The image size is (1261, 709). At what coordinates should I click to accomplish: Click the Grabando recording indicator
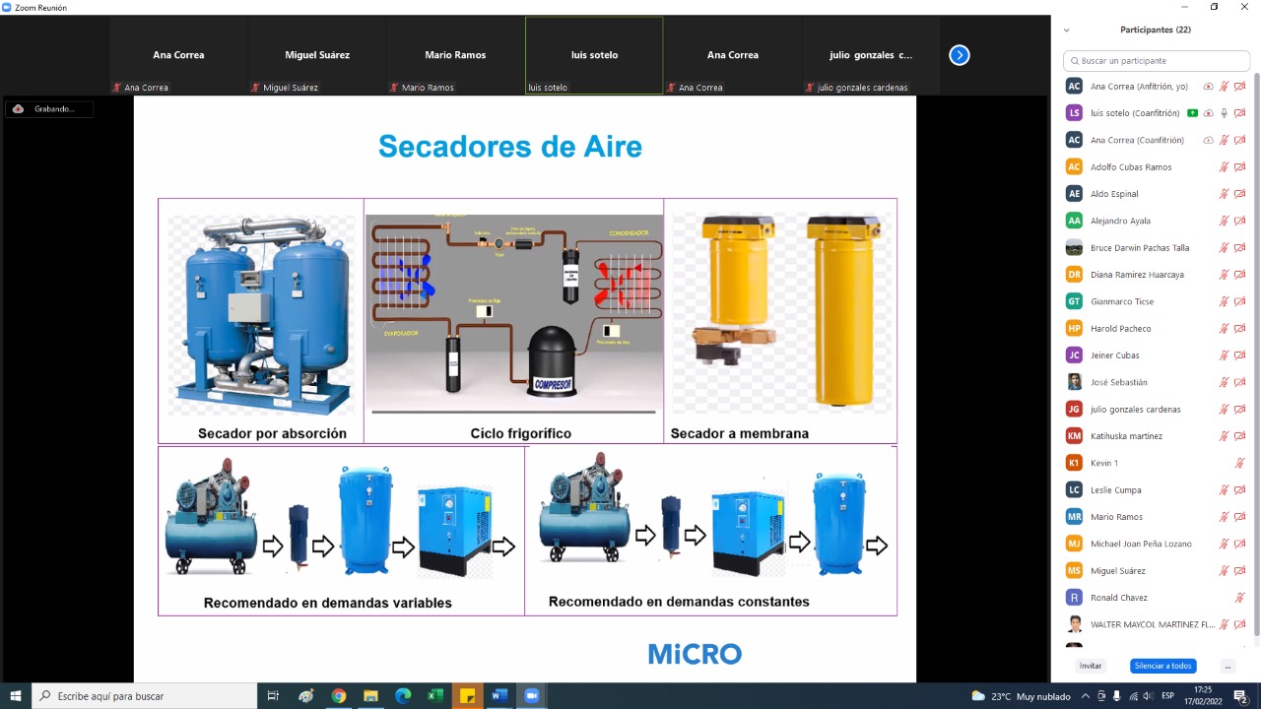[x=48, y=109]
